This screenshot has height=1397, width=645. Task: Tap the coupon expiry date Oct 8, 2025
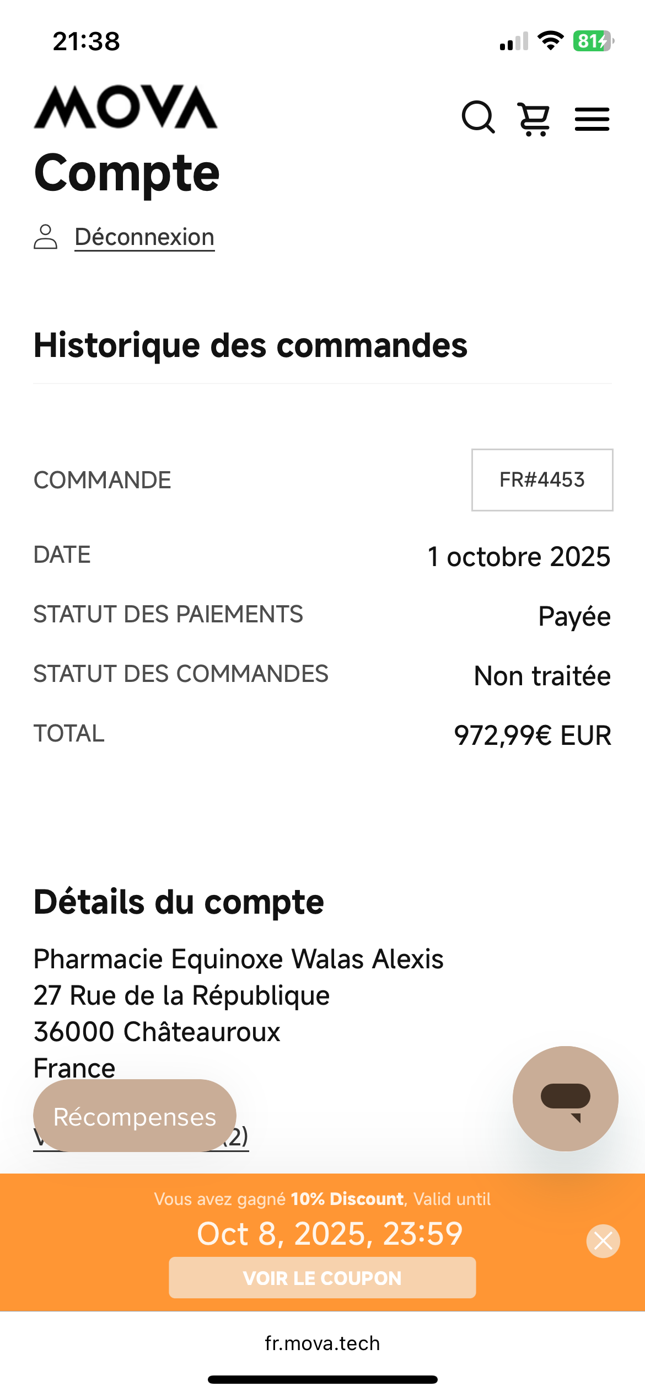point(330,1234)
